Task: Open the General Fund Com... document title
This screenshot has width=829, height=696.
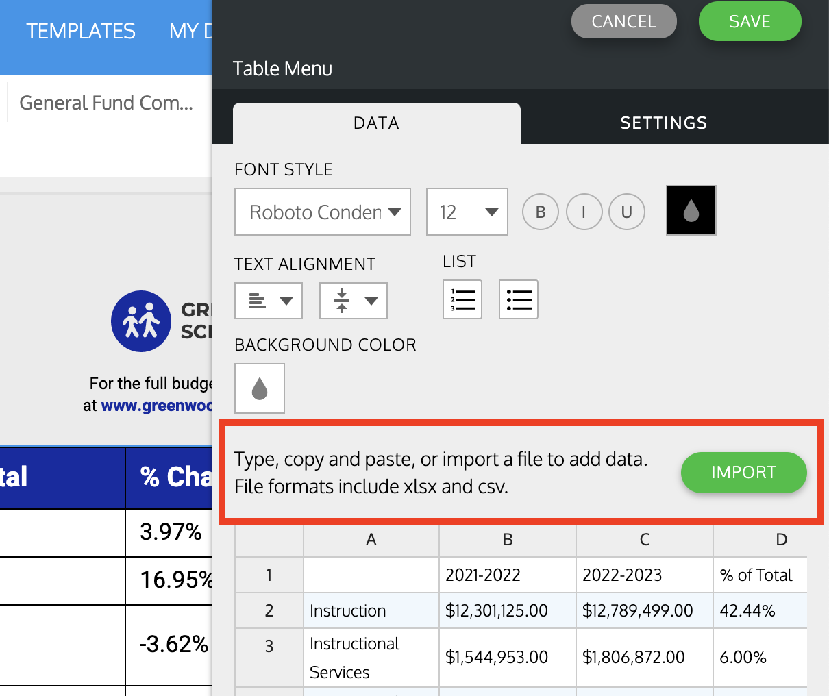Action: pos(106,103)
